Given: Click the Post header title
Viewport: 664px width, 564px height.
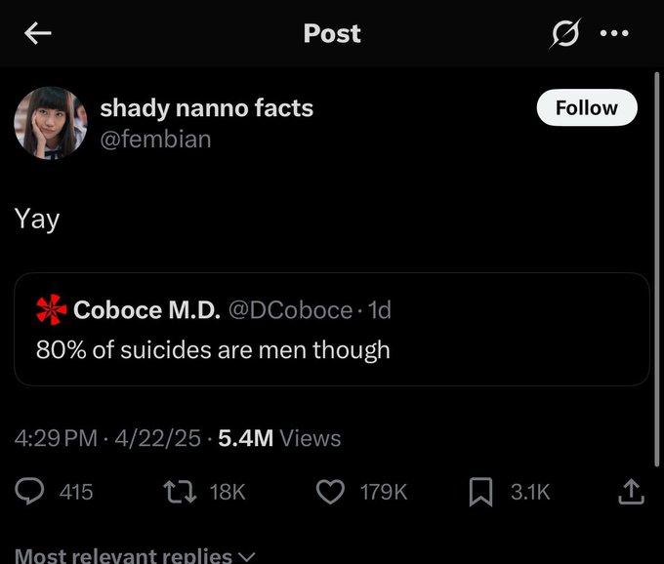Looking at the screenshot, I should pyautogui.click(x=332, y=33).
